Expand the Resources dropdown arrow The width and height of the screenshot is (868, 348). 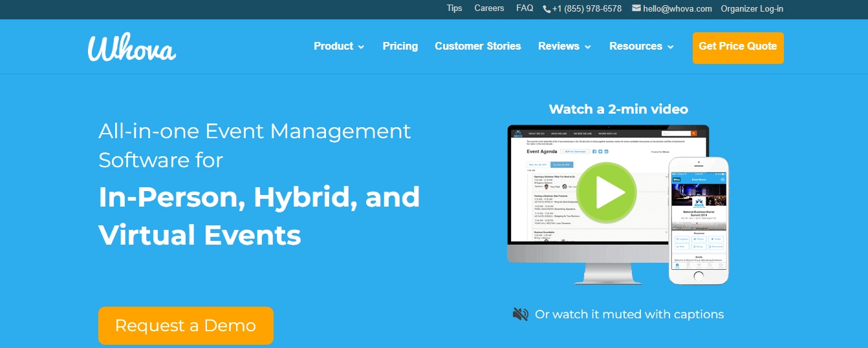671,47
